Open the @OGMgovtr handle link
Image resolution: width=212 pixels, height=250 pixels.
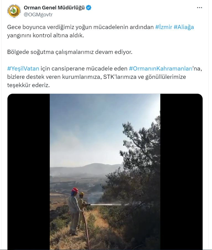click(38, 14)
